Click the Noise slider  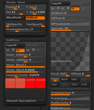pos(55,80)
